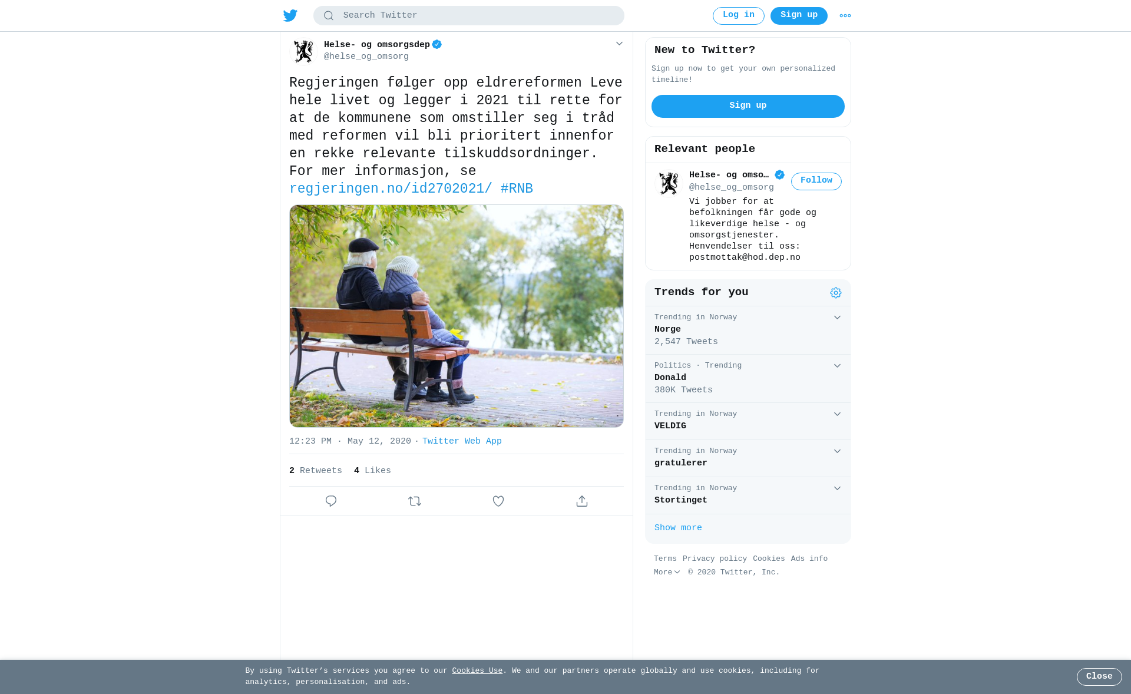Screen dimensions: 1131x694
Task: Open the elderly couple bench photo
Action: pyautogui.click(x=457, y=316)
